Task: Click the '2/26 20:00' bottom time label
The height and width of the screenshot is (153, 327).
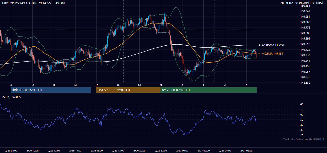Action: [x=139, y=151]
